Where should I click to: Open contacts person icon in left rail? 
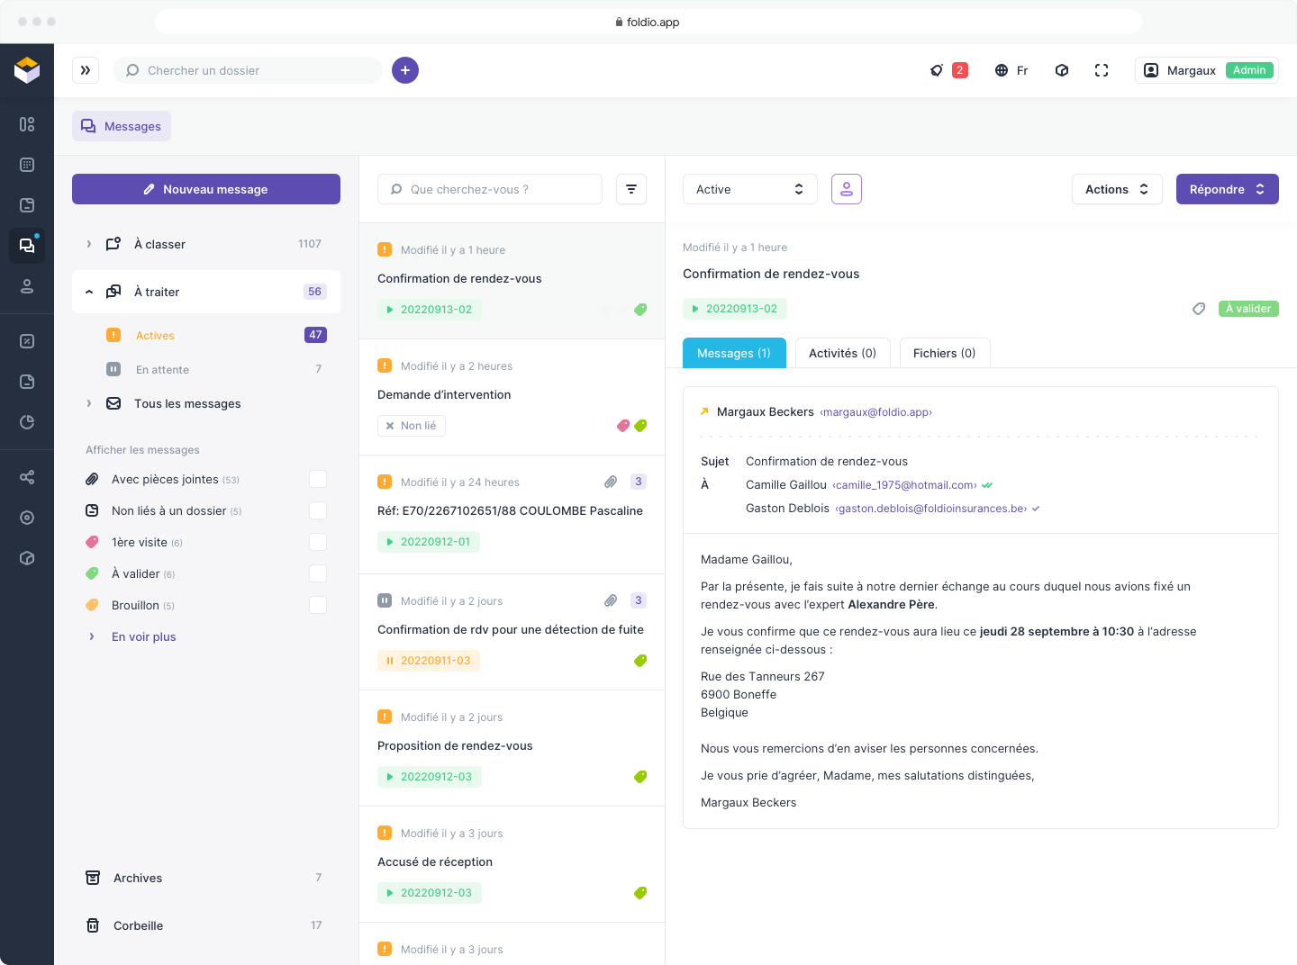point(27,286)
